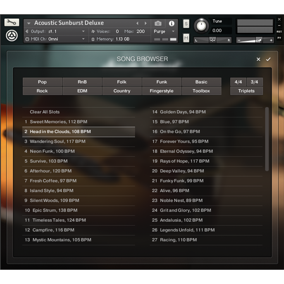Select song Fresh Coffee, 97 BPM
The image size is (284, 284).
78,181
